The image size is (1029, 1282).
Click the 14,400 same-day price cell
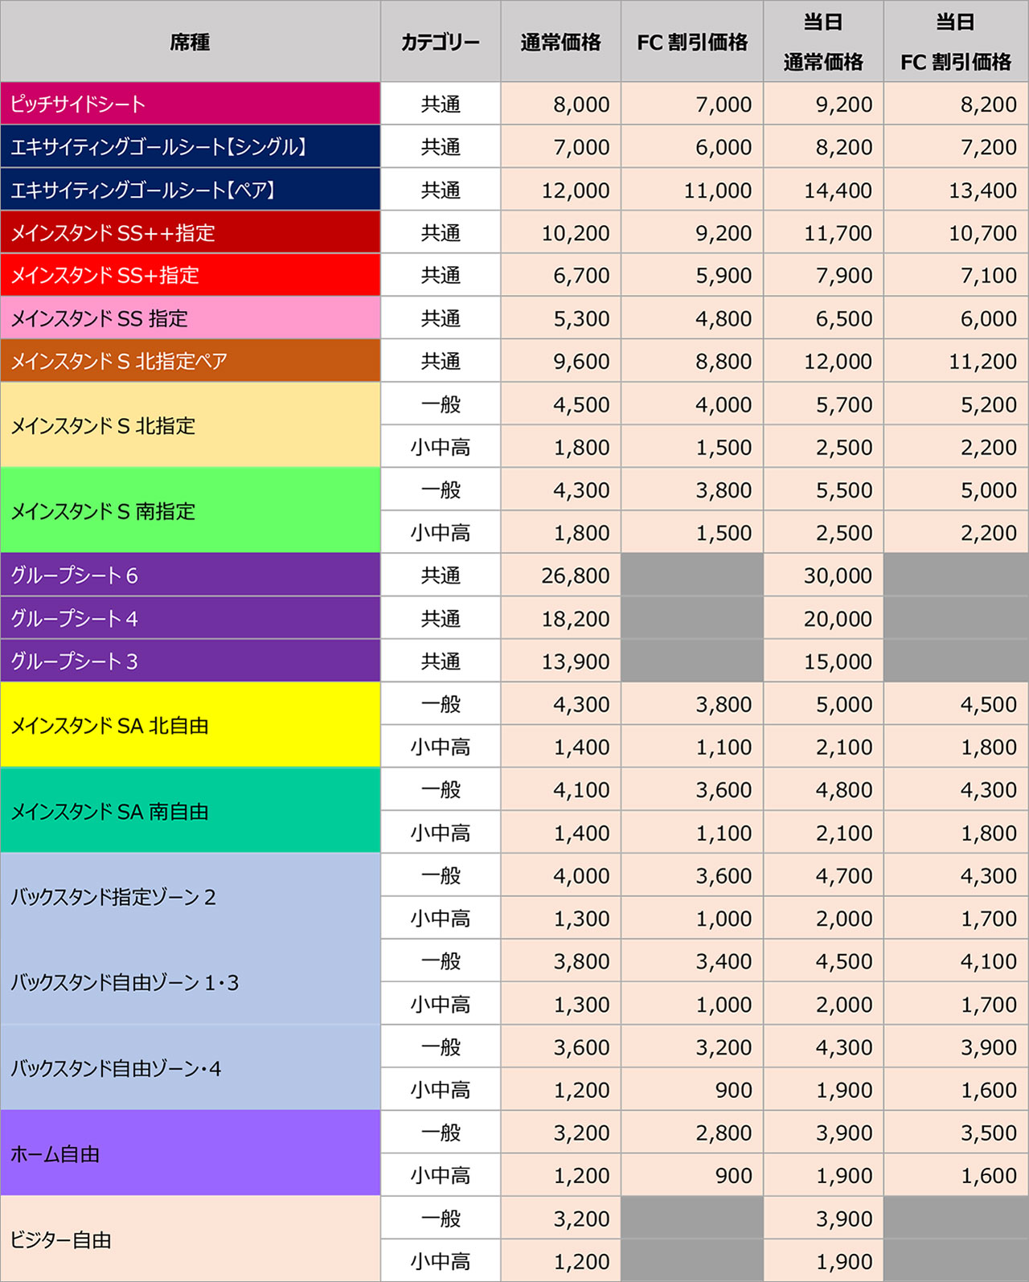[823, 190]
